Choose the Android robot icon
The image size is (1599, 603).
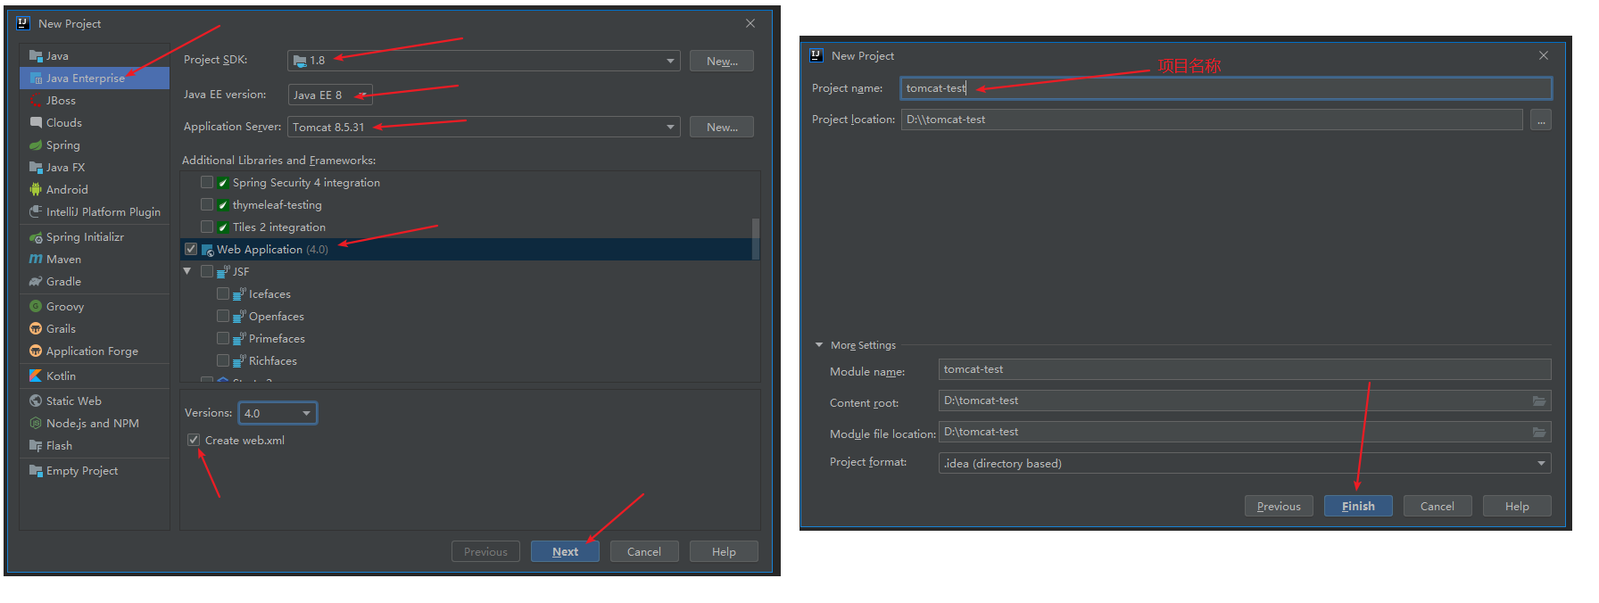coord(36,189)
